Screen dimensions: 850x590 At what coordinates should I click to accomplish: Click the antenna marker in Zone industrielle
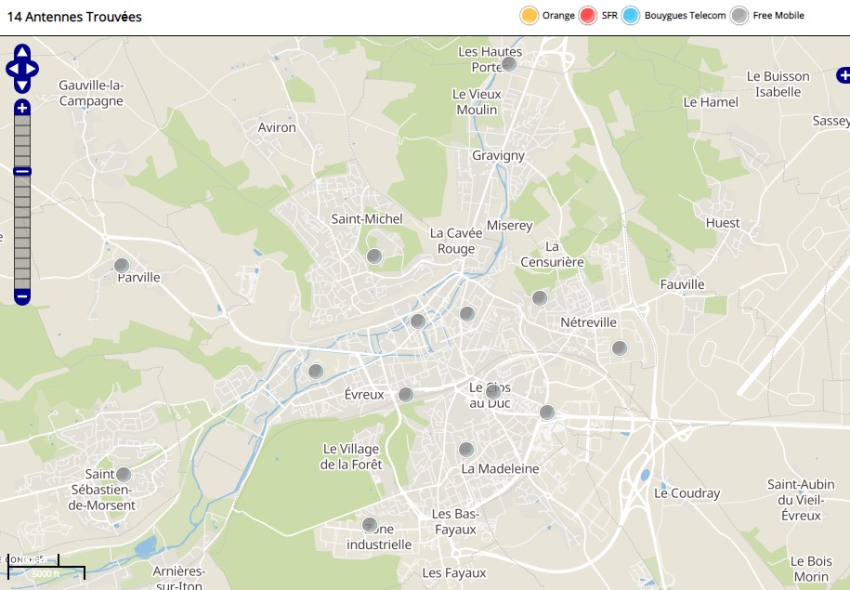pos(369,524)
